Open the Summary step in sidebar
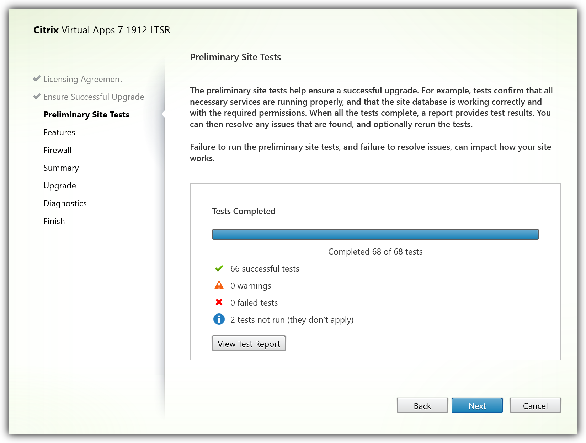This screenshot has height=443, width=586. [61, 168]
